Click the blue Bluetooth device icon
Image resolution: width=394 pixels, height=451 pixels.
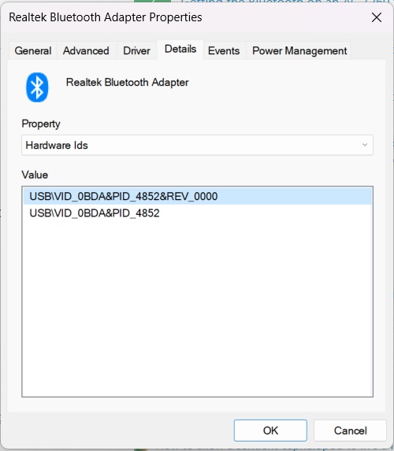point(37,87)
